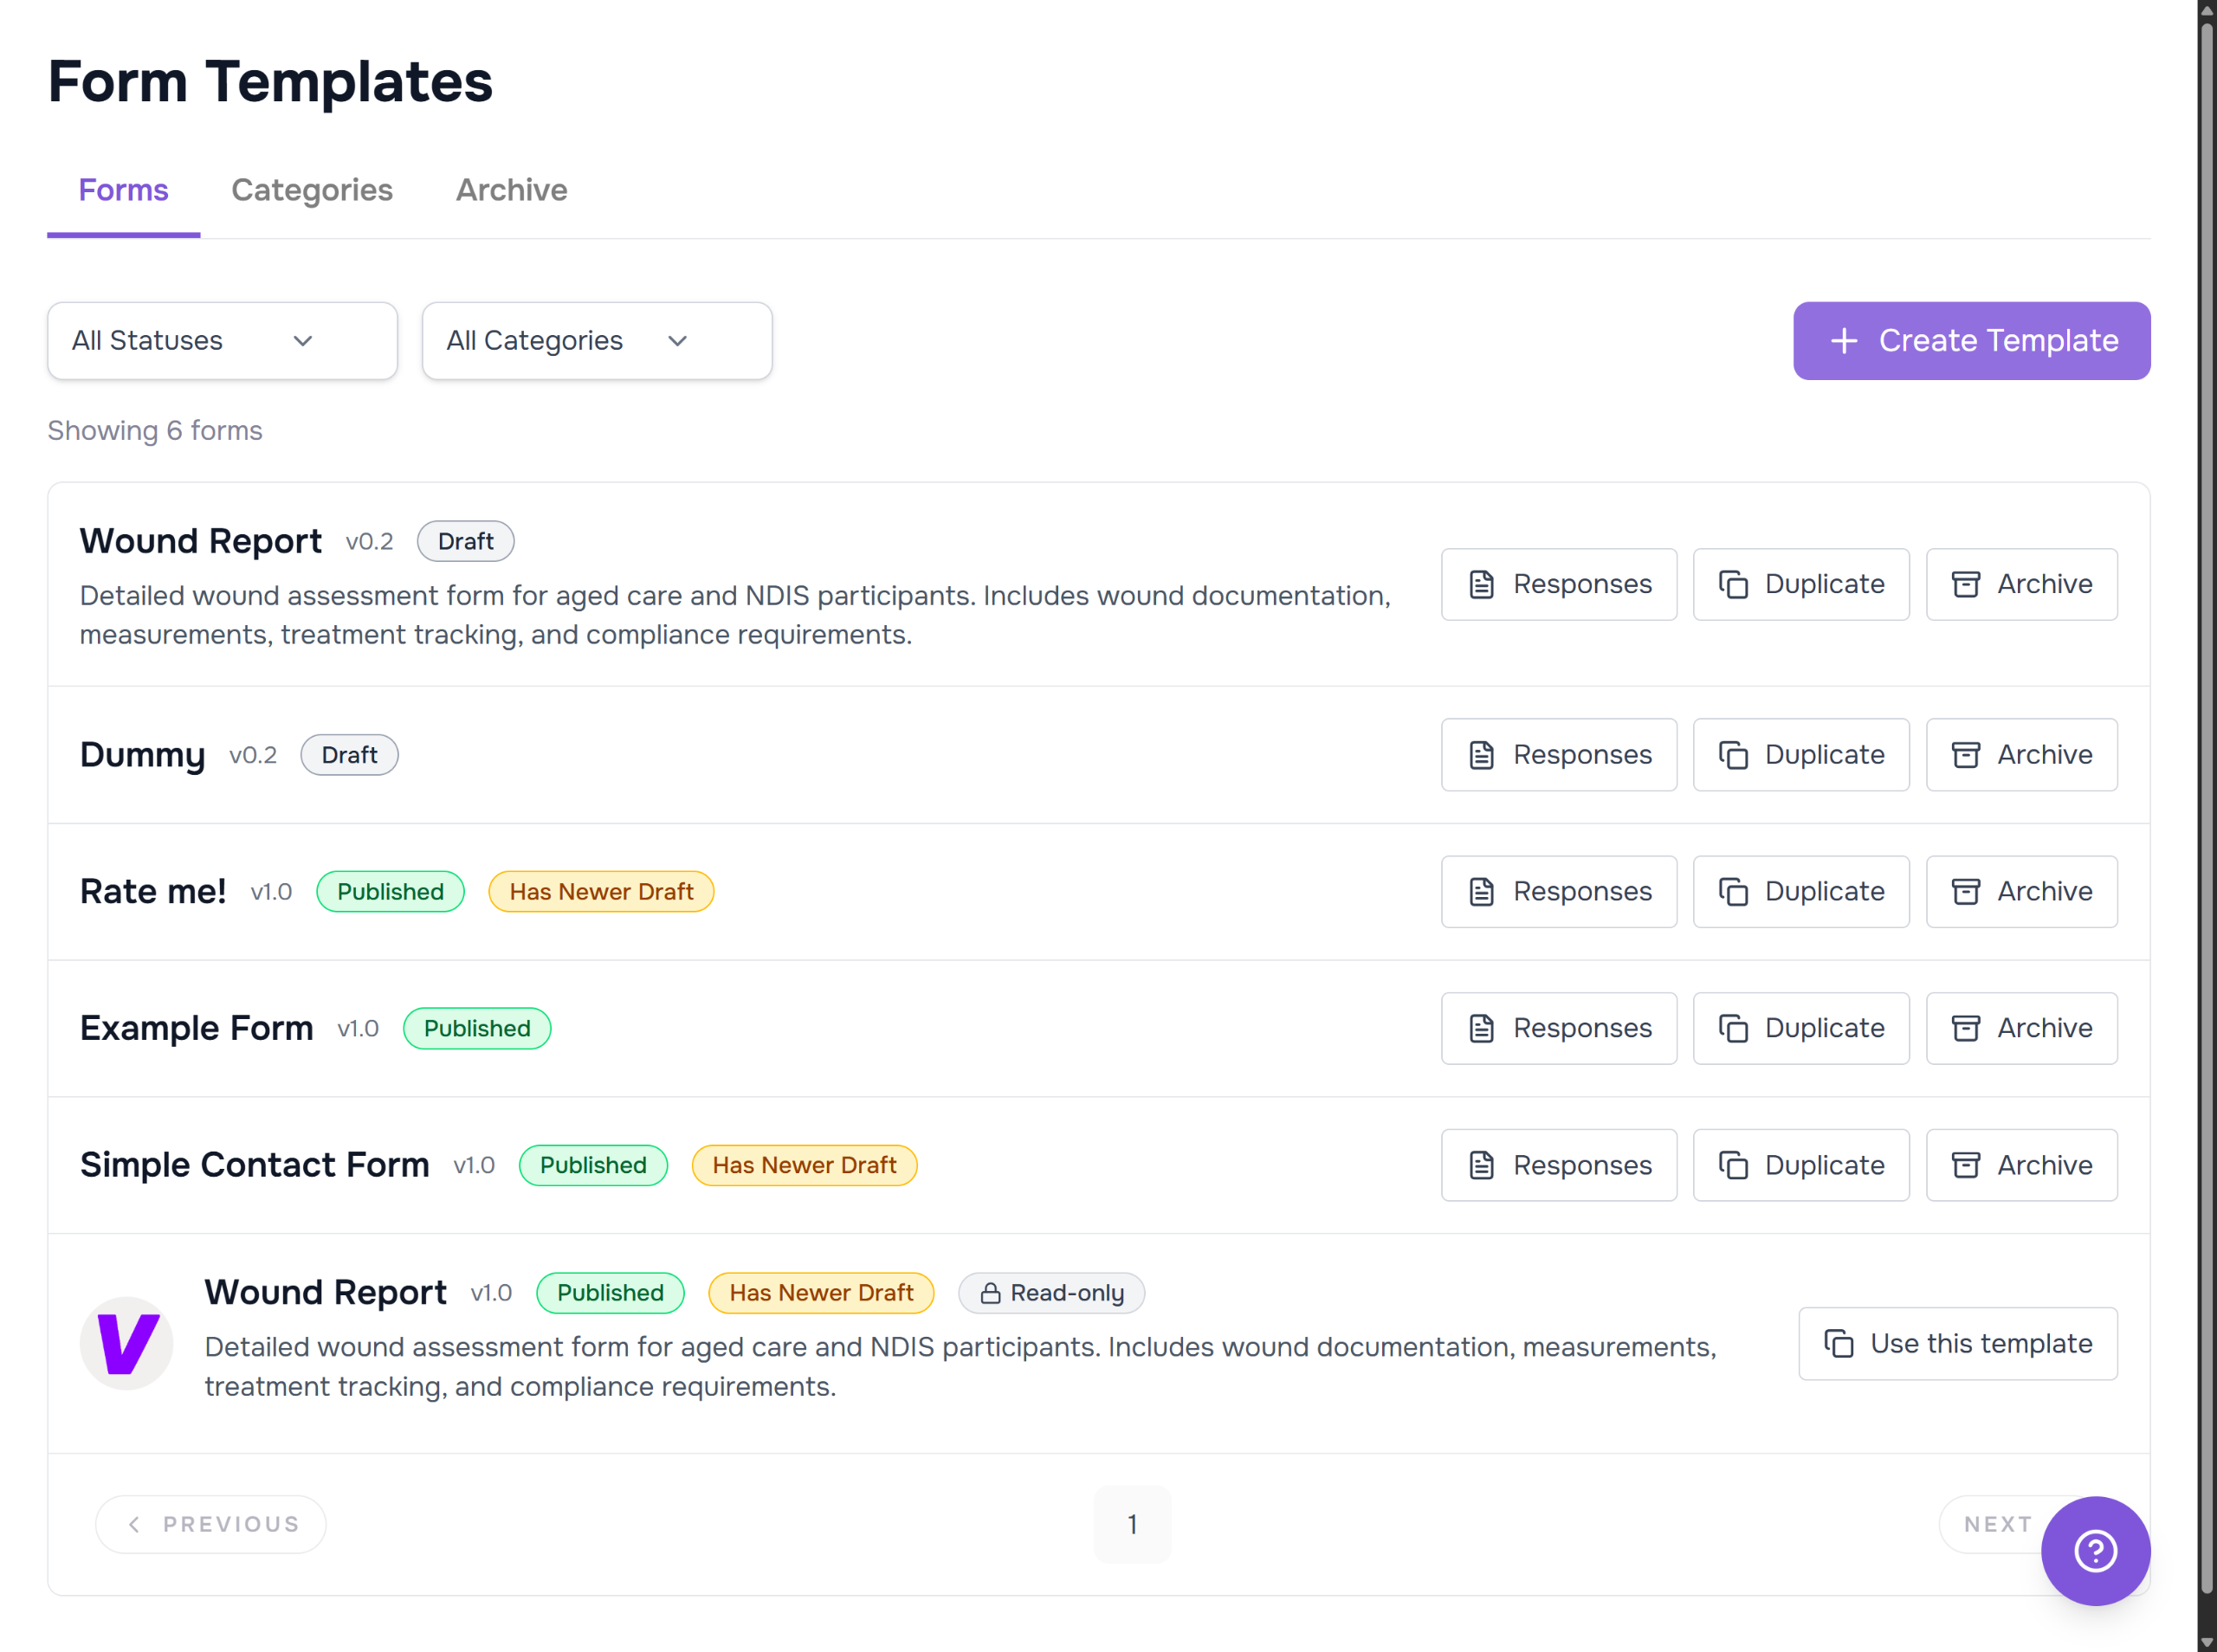The height and width of the screenshot is (1652, 2217).
Task: Open the Archive tab
Action: point(511,190)
